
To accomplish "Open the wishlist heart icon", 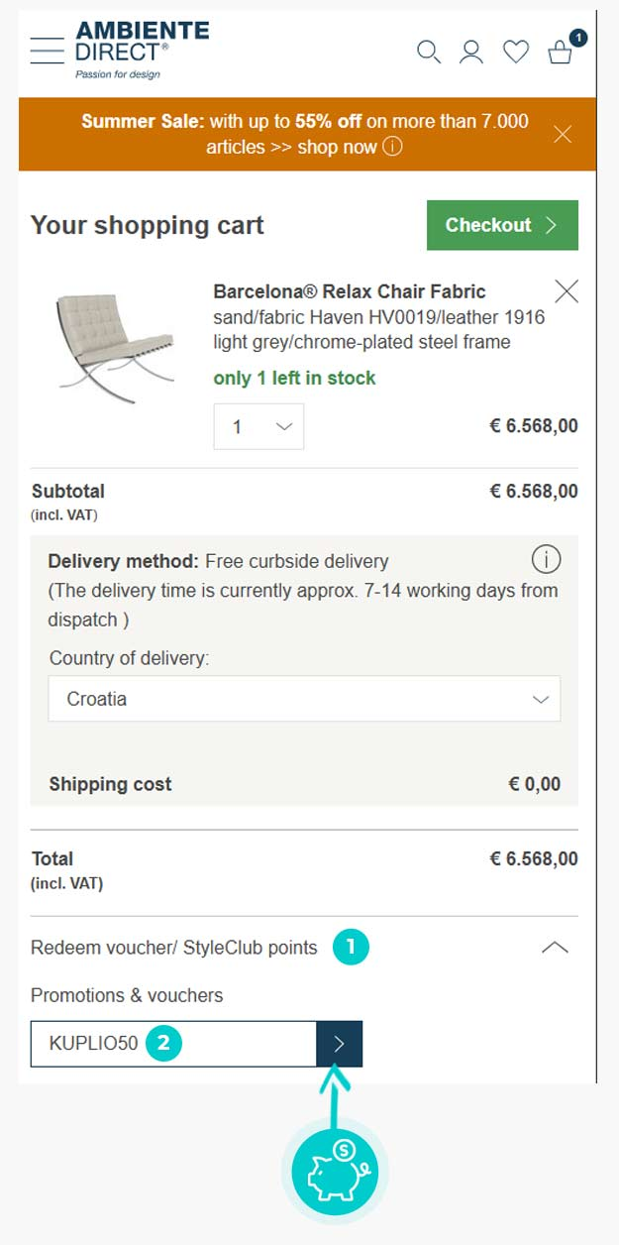I will (516, 52).
